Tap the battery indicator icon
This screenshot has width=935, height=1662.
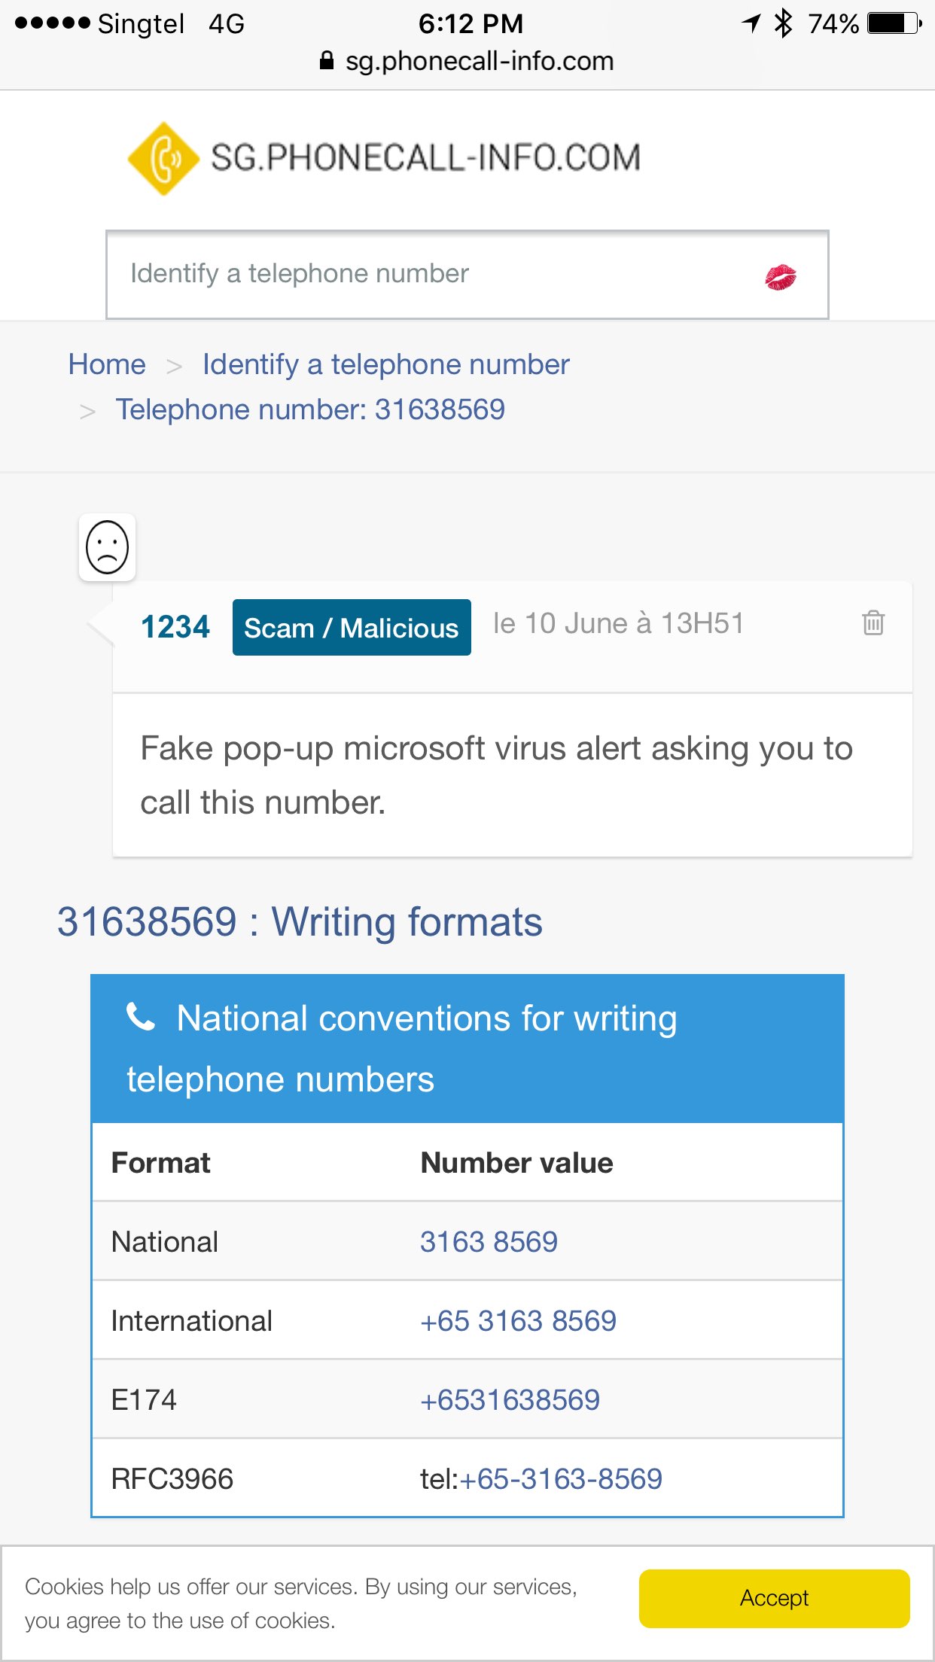click(894, 23)
